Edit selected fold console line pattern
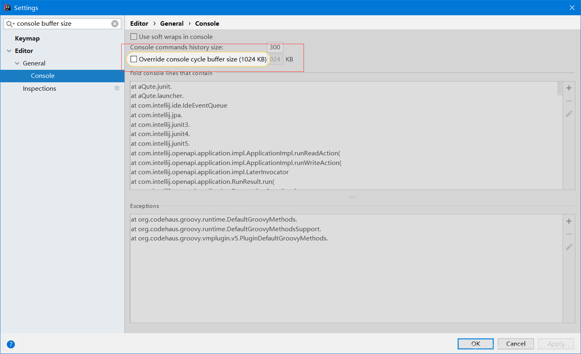Viewport: 581px width, 354px height. (569, 114)
